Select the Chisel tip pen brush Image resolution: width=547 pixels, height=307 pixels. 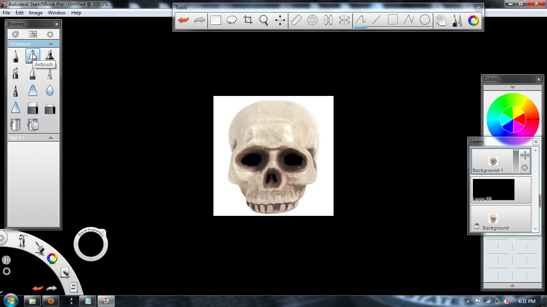[x=15, y=73]
